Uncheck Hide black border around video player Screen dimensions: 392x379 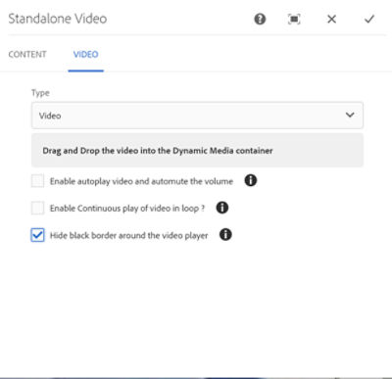coord(37,235)
